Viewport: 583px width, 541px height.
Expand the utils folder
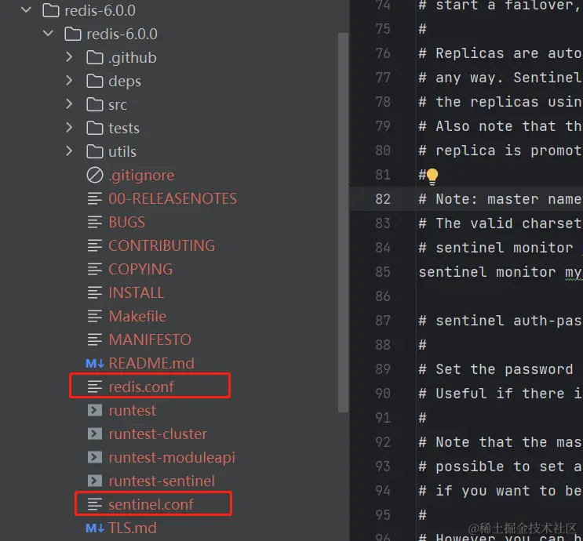(x=69, y=151)
